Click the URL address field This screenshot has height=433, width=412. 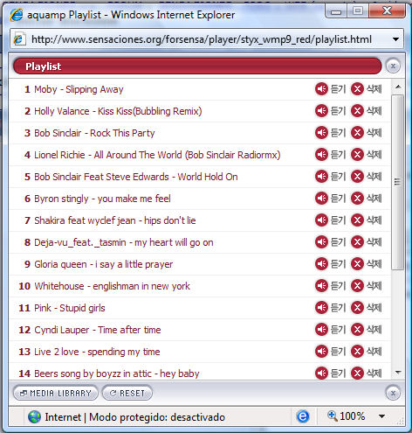[201, 39]
